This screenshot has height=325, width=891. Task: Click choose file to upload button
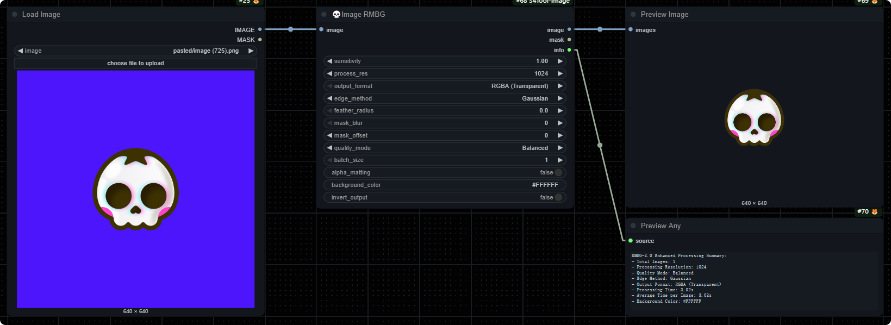point(135,63)
